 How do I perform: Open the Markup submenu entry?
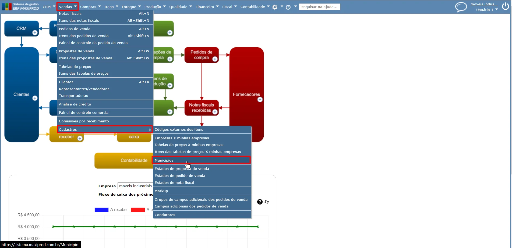pos(202,191)
